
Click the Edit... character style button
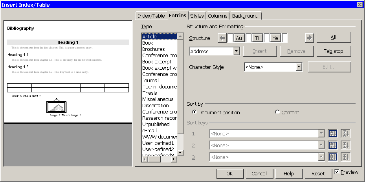(x=329, y=67)
